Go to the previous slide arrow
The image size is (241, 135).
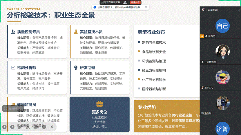[x=4, y=127]
